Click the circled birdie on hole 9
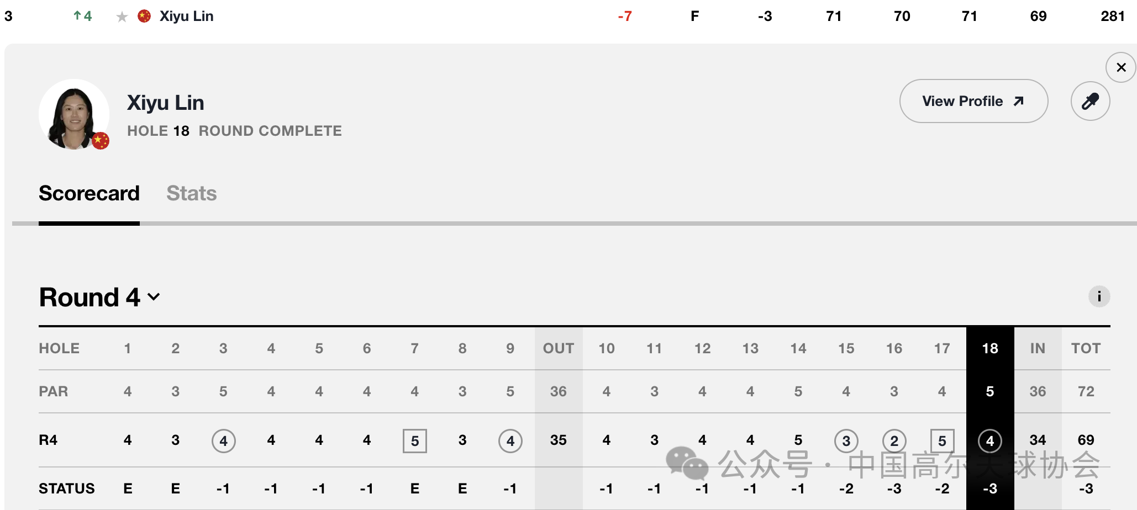The height and width of the screenshot is (510, 1137). click(x=510, y=441)
